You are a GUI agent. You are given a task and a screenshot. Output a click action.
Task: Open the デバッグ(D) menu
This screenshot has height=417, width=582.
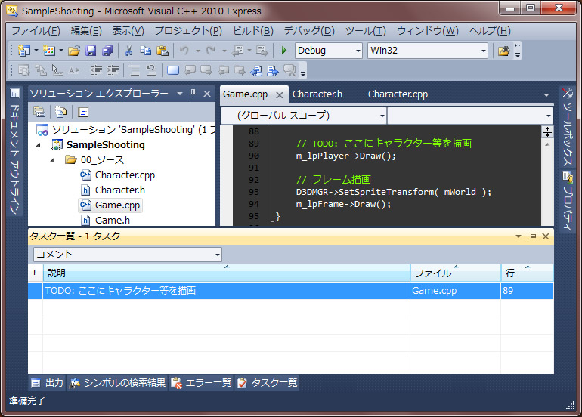(x=309, y=31)
